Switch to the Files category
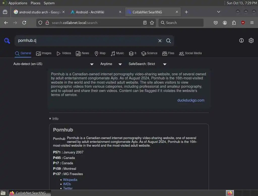The height and width of the screenshot is (196, 258). [168, 53]
